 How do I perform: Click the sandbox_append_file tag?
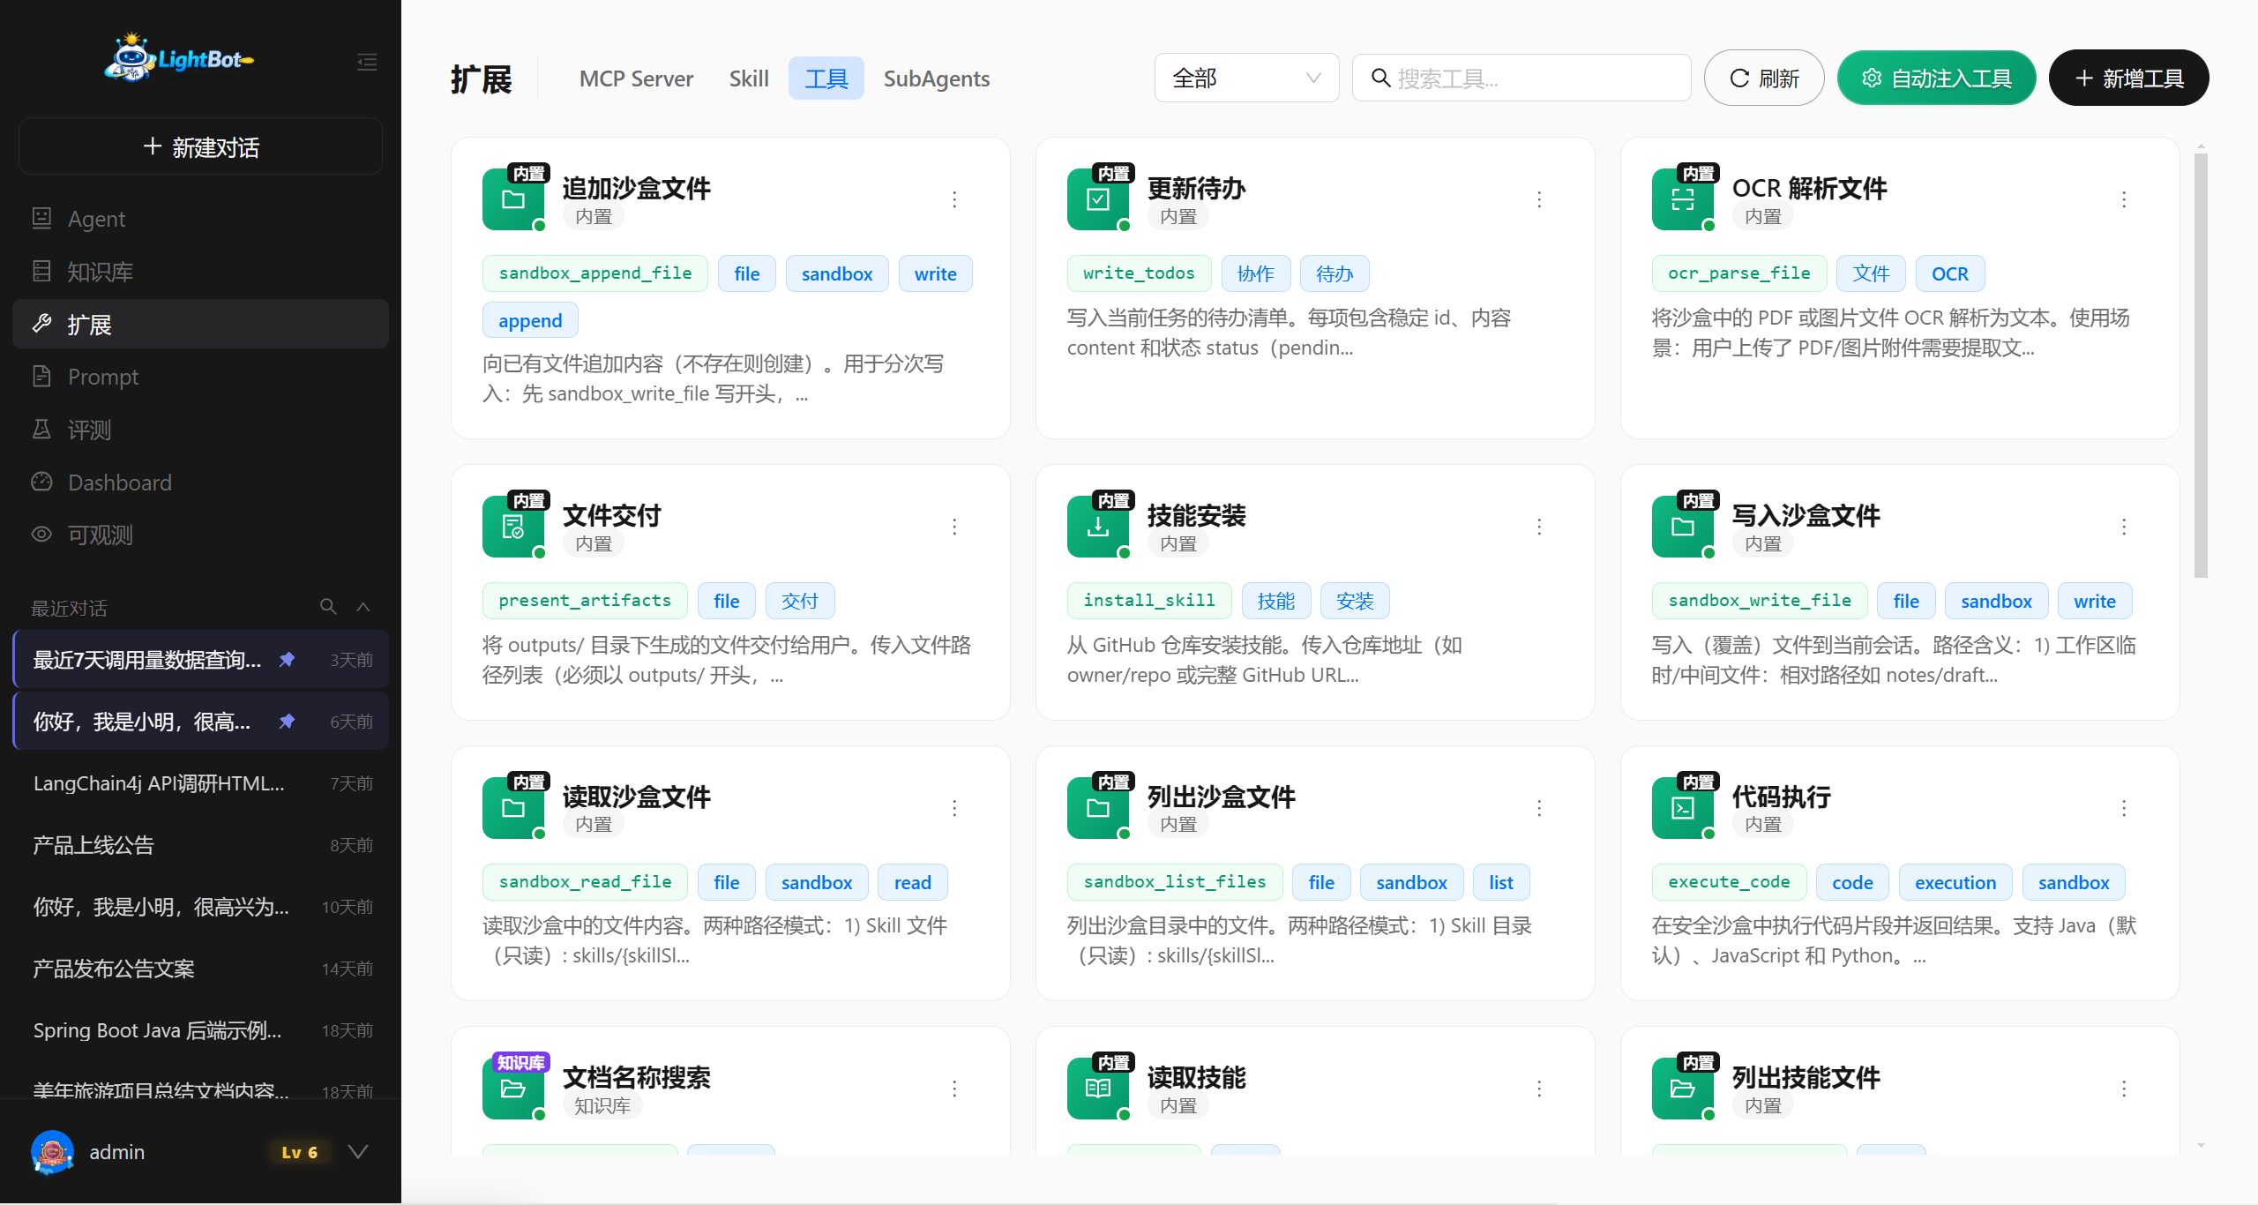(595, 273)
